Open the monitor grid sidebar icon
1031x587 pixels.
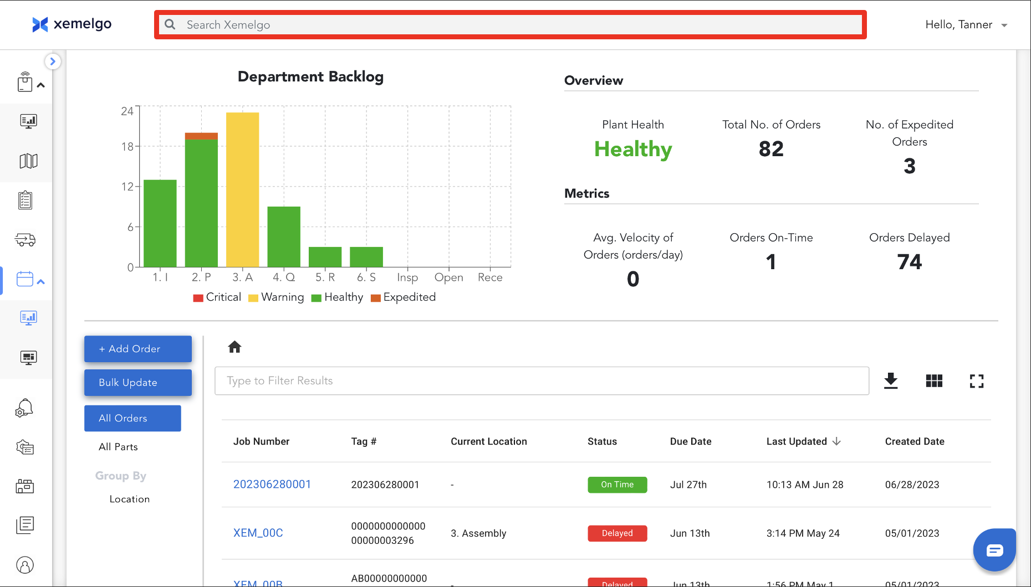click(x=28, y=358)
